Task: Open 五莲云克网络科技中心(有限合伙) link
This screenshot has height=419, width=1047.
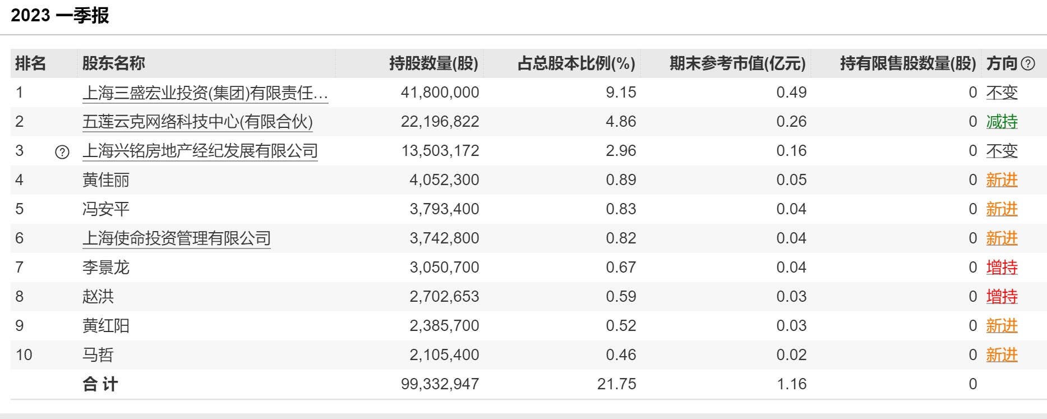Action: tap(197, 122)
